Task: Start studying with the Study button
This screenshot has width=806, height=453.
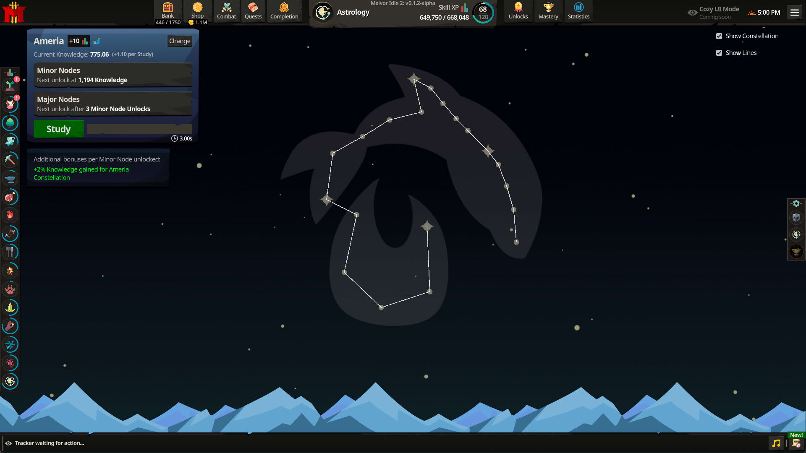Action: [x=58, y=129]
